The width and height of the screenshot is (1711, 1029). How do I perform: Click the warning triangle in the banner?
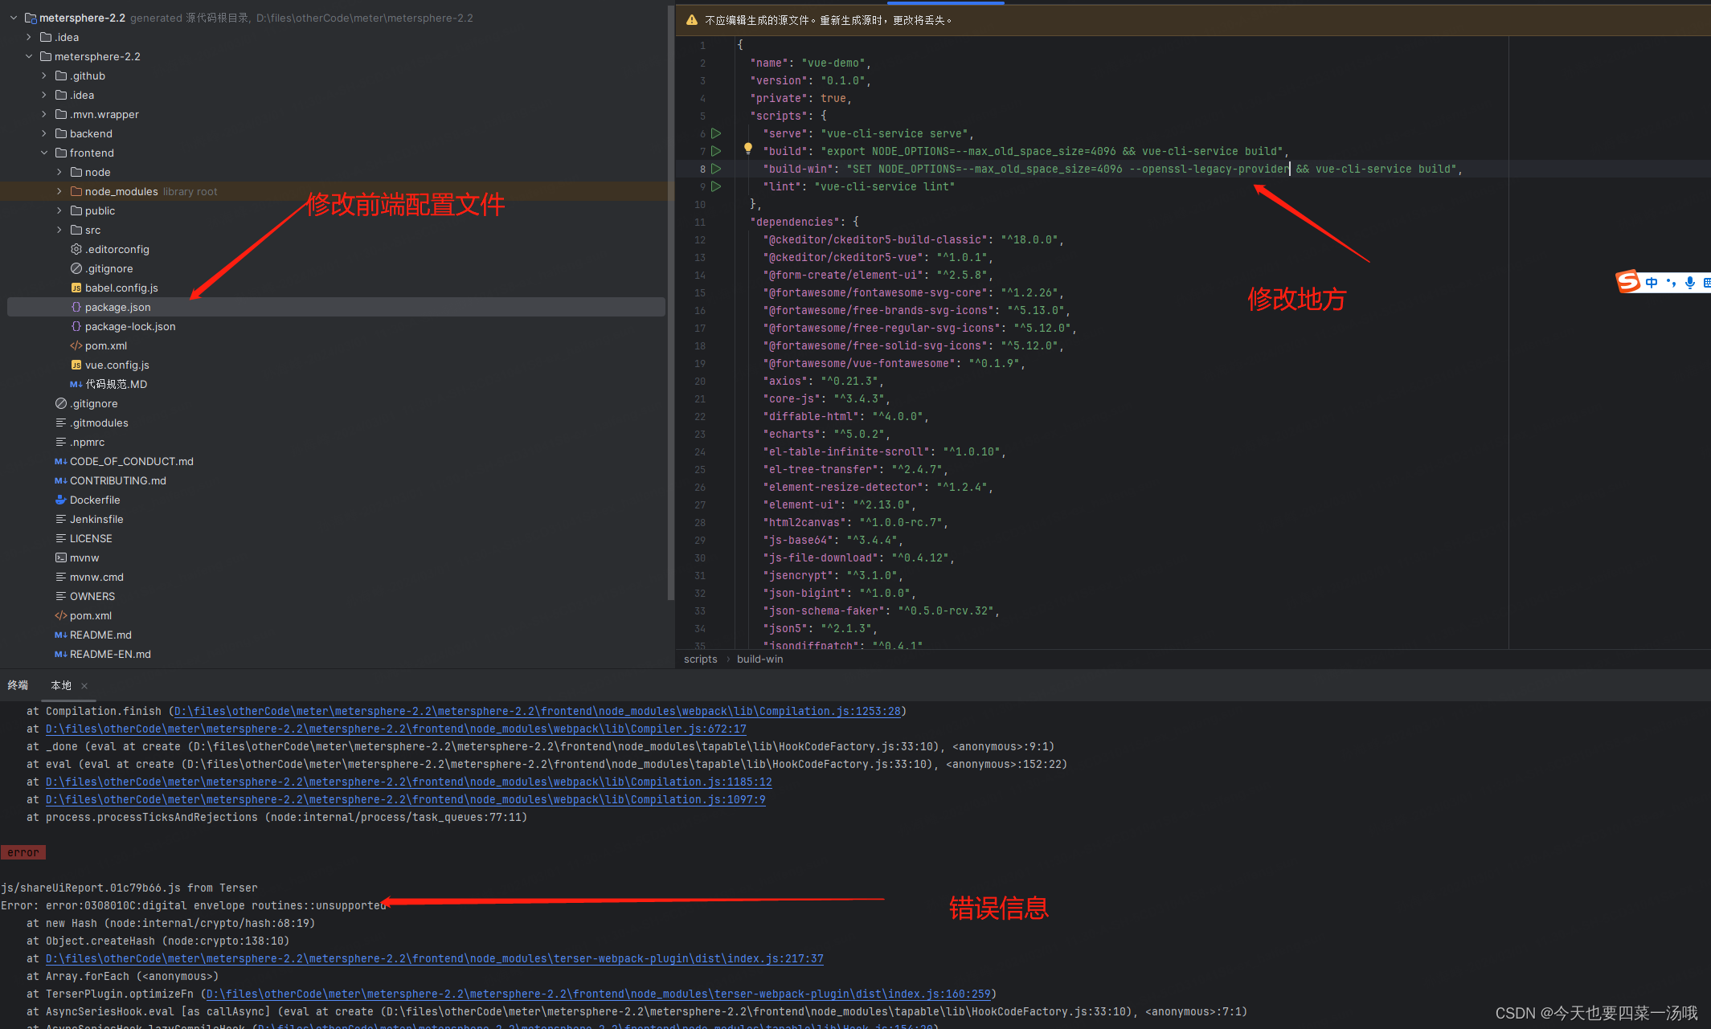(691, 20)
